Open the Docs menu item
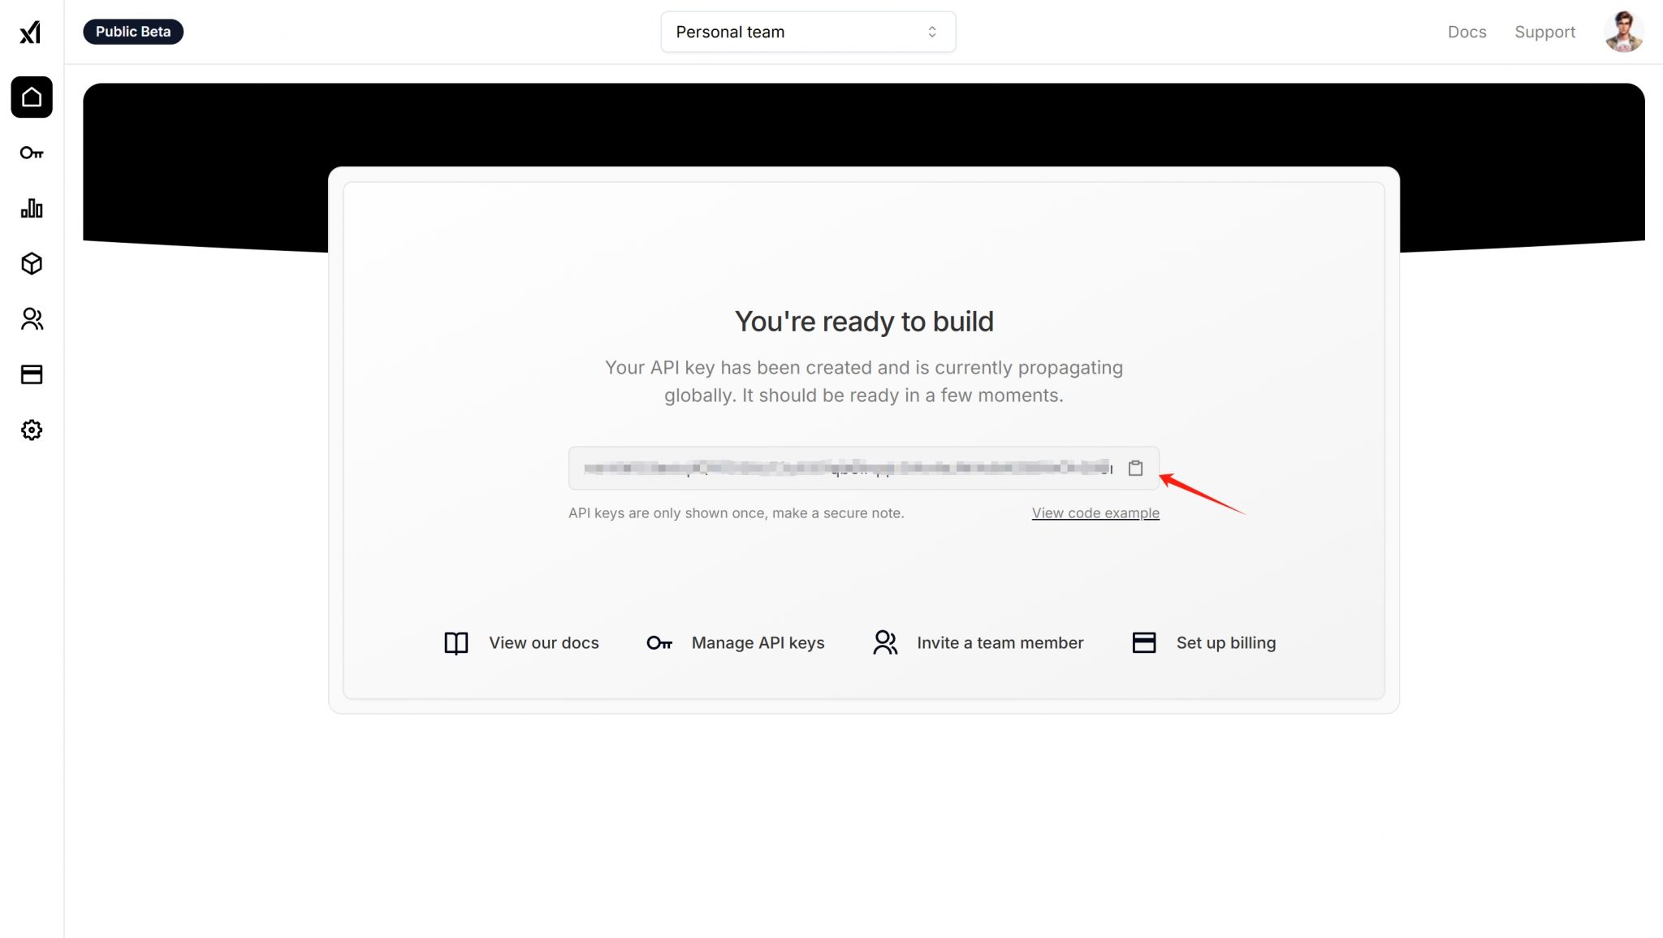Viewport: 1663px width, 938px height. (1466, 32)
